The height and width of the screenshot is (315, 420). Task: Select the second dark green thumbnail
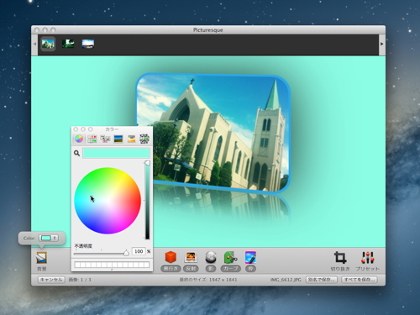[68, 44]
